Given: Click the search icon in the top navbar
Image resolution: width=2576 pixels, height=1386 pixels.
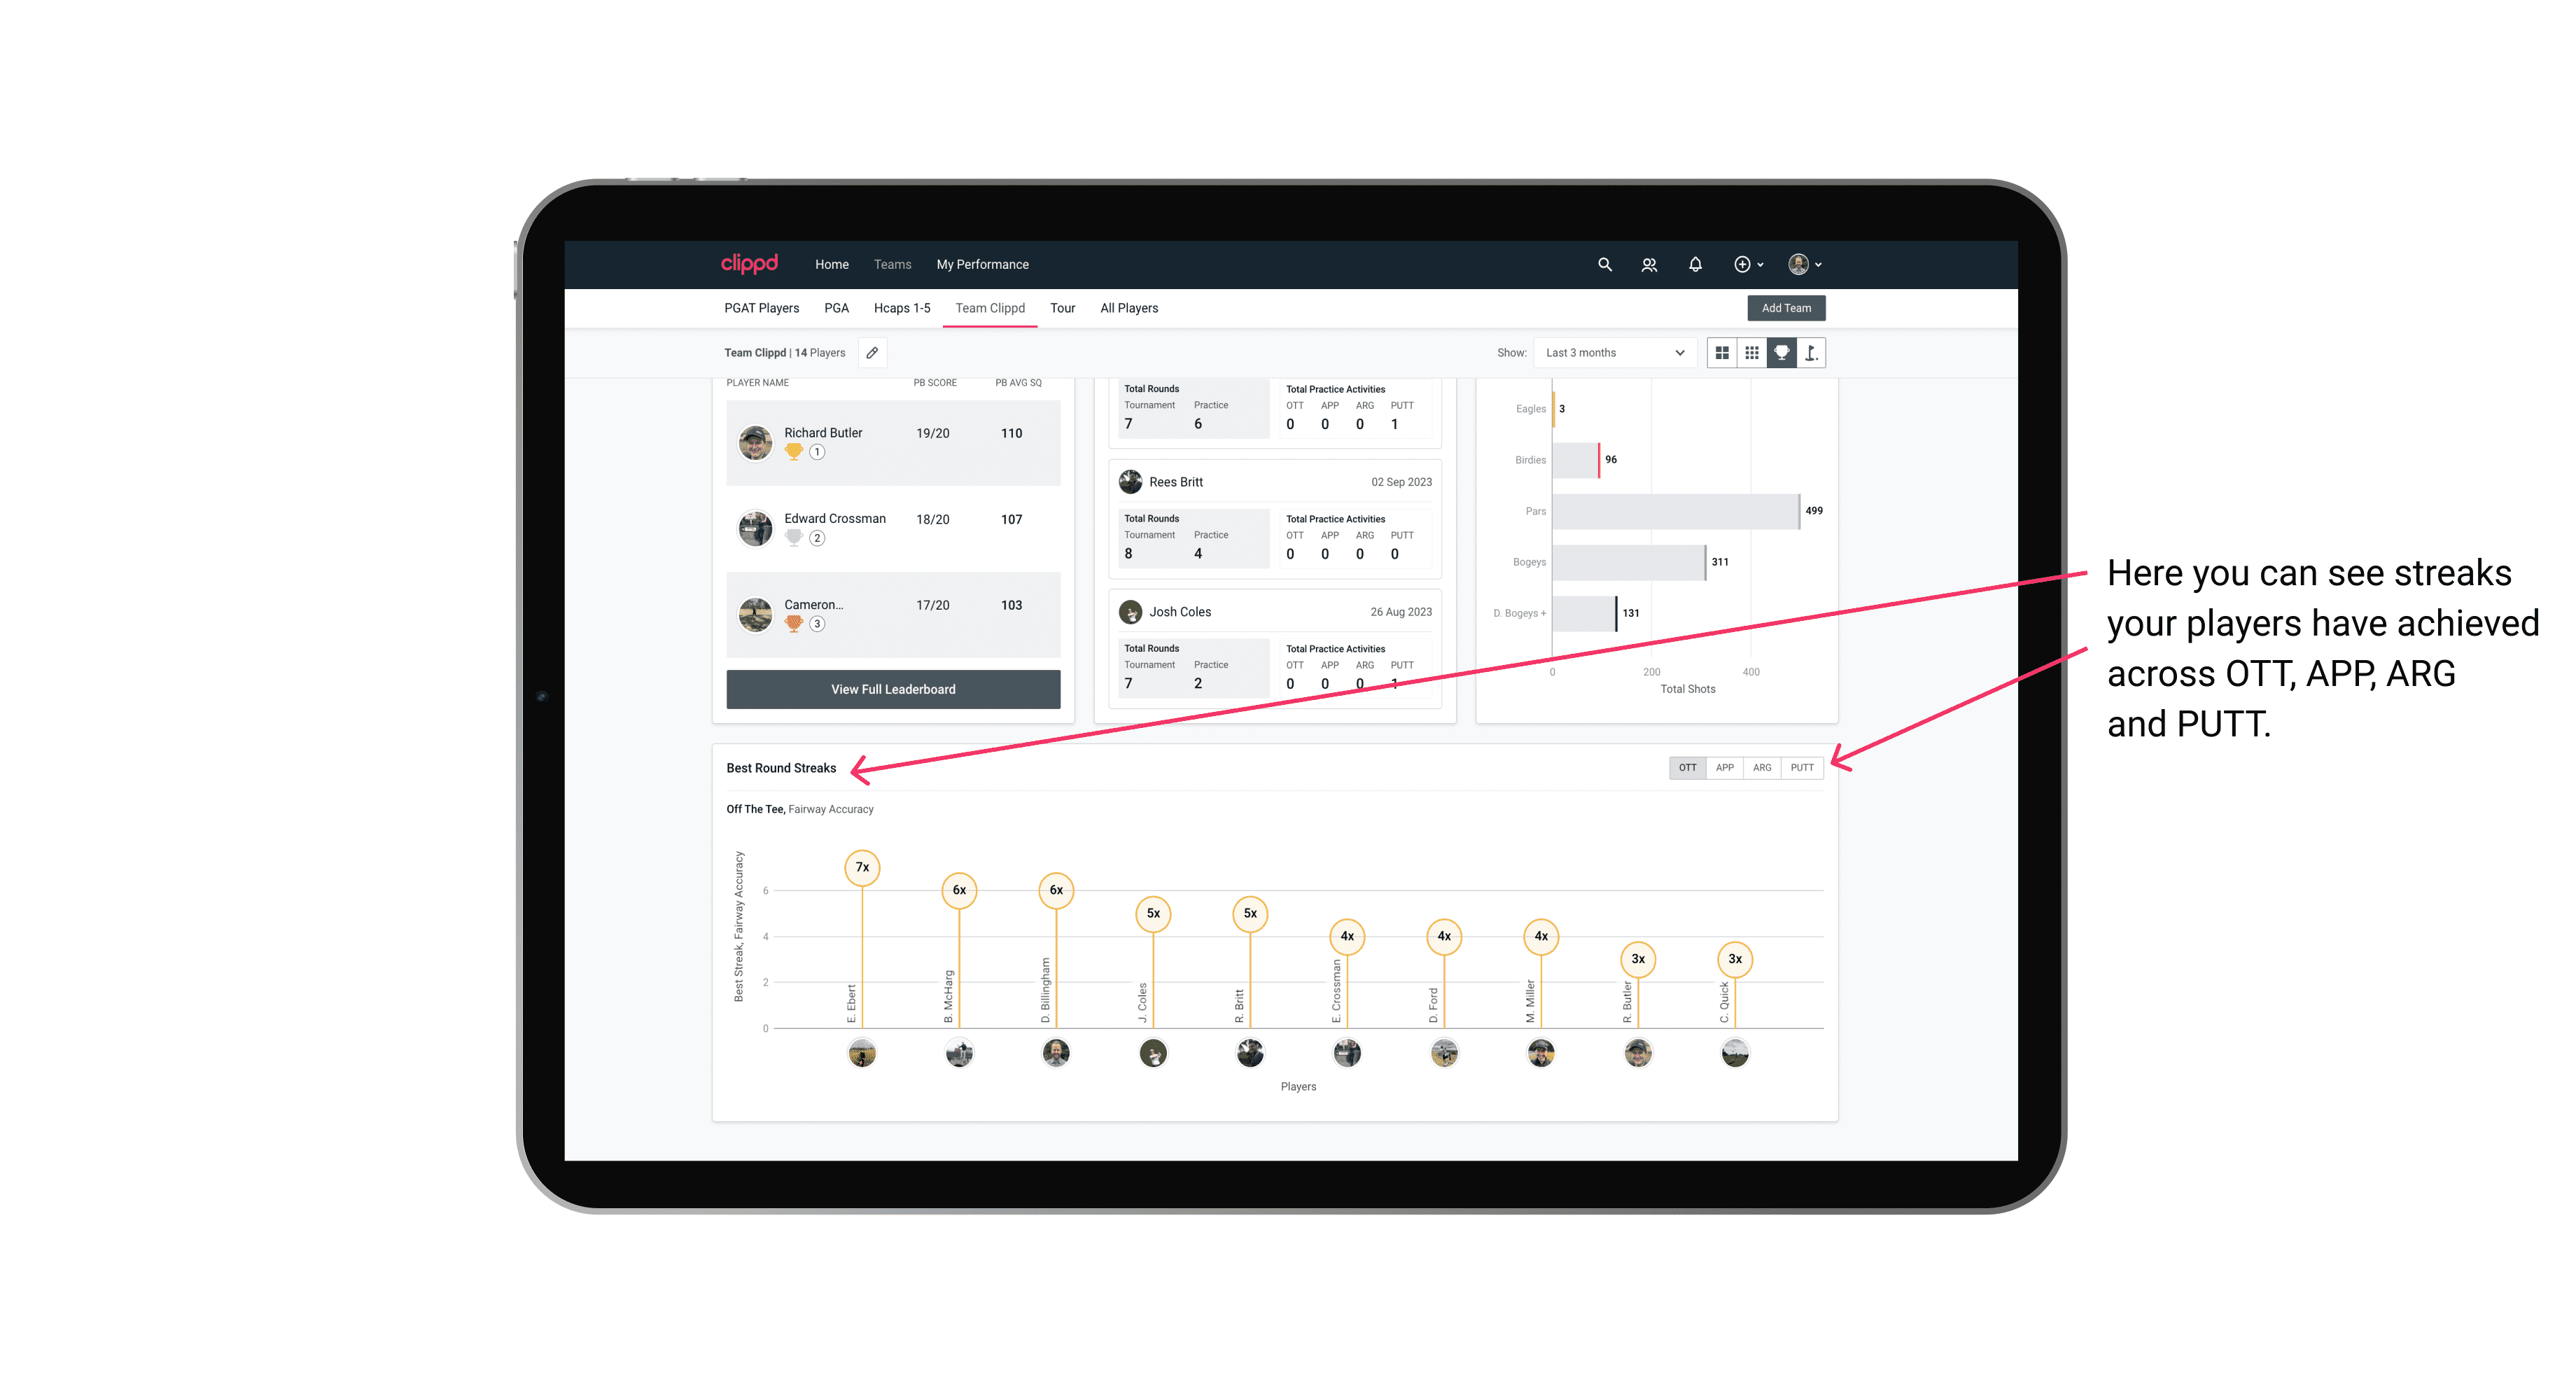Looking at the screenshot, I should 1604,263.
